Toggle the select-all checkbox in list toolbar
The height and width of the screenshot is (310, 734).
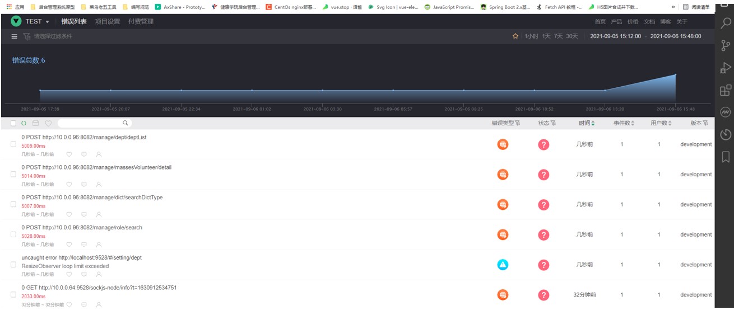pyautogui.click(x=13, y=123)
